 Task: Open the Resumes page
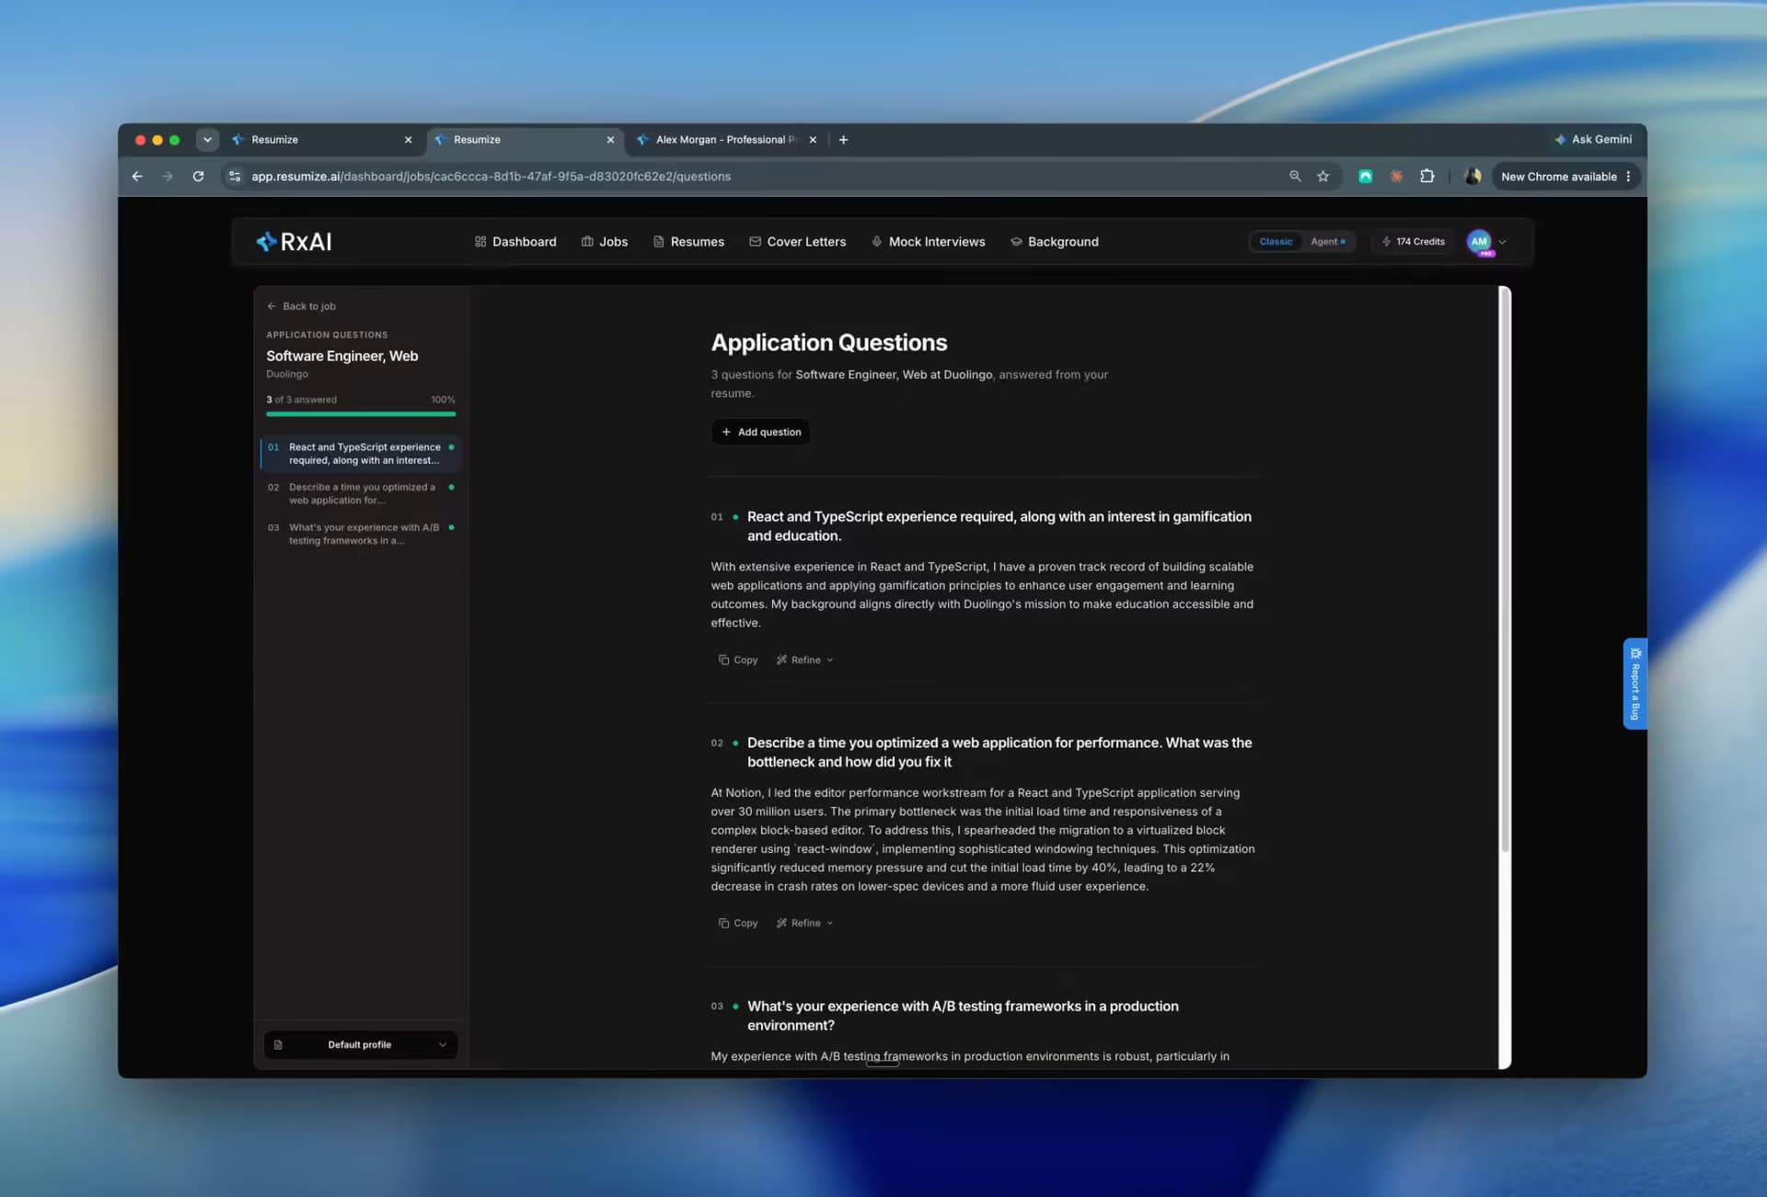[688, 242]
